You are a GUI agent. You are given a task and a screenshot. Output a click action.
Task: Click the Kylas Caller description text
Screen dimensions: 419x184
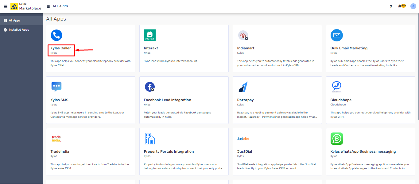pyautogui.click(x=91, y=63)
